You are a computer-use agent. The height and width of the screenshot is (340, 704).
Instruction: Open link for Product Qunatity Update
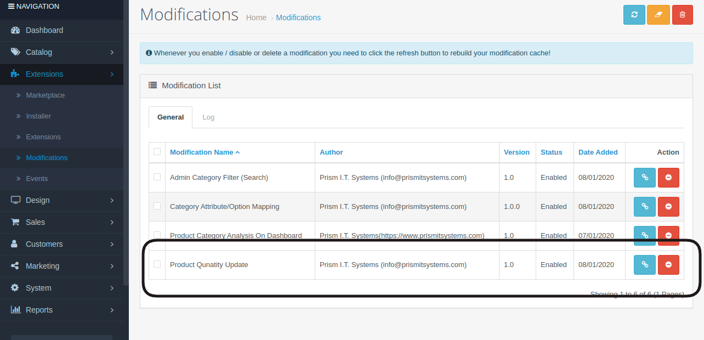point(645,265)
